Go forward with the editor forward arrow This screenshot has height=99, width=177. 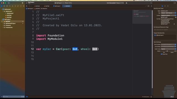click(x=31, y=6)
